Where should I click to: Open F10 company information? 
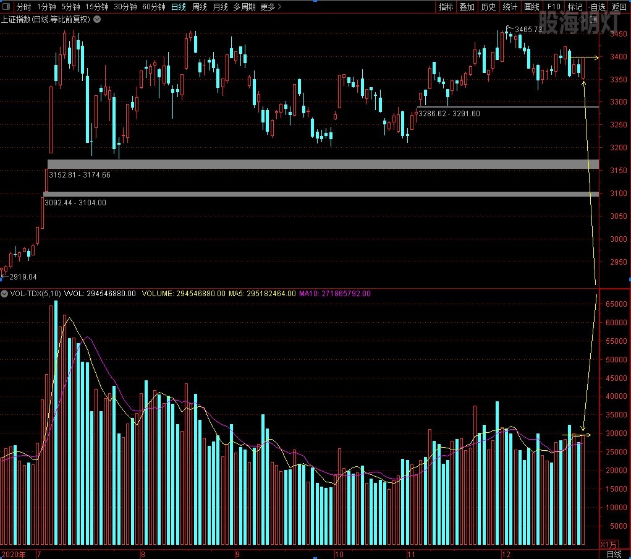tap(554, 7)
